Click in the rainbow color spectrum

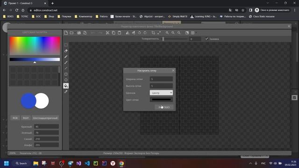tap(35, 46)
